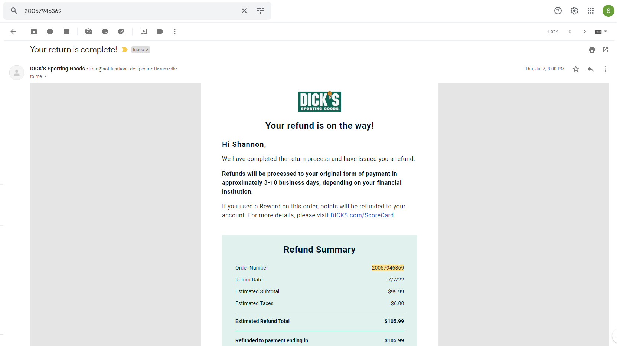
Task: Add this email to Tasks
Action: click(x=121, y=32)
